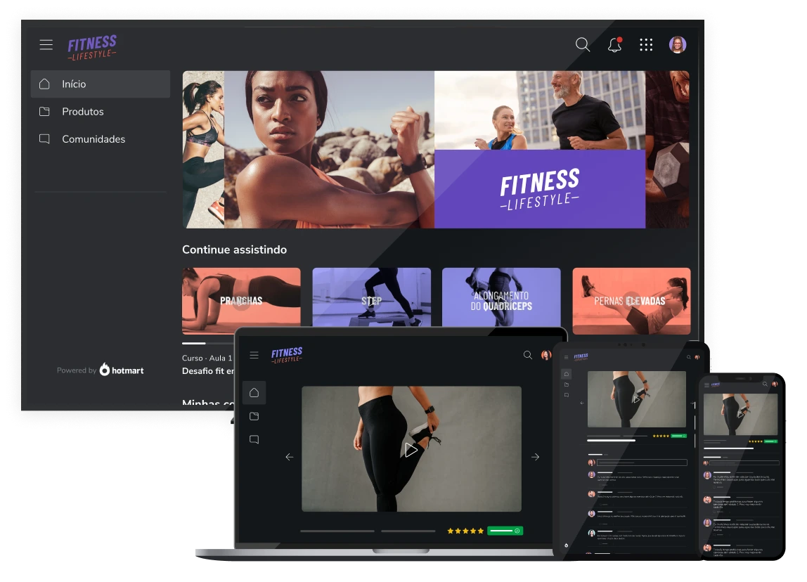807x582 pixels.
Task: Go to the previous lesson with the laptop's left arrow
Action: click(x=289, y=457)
